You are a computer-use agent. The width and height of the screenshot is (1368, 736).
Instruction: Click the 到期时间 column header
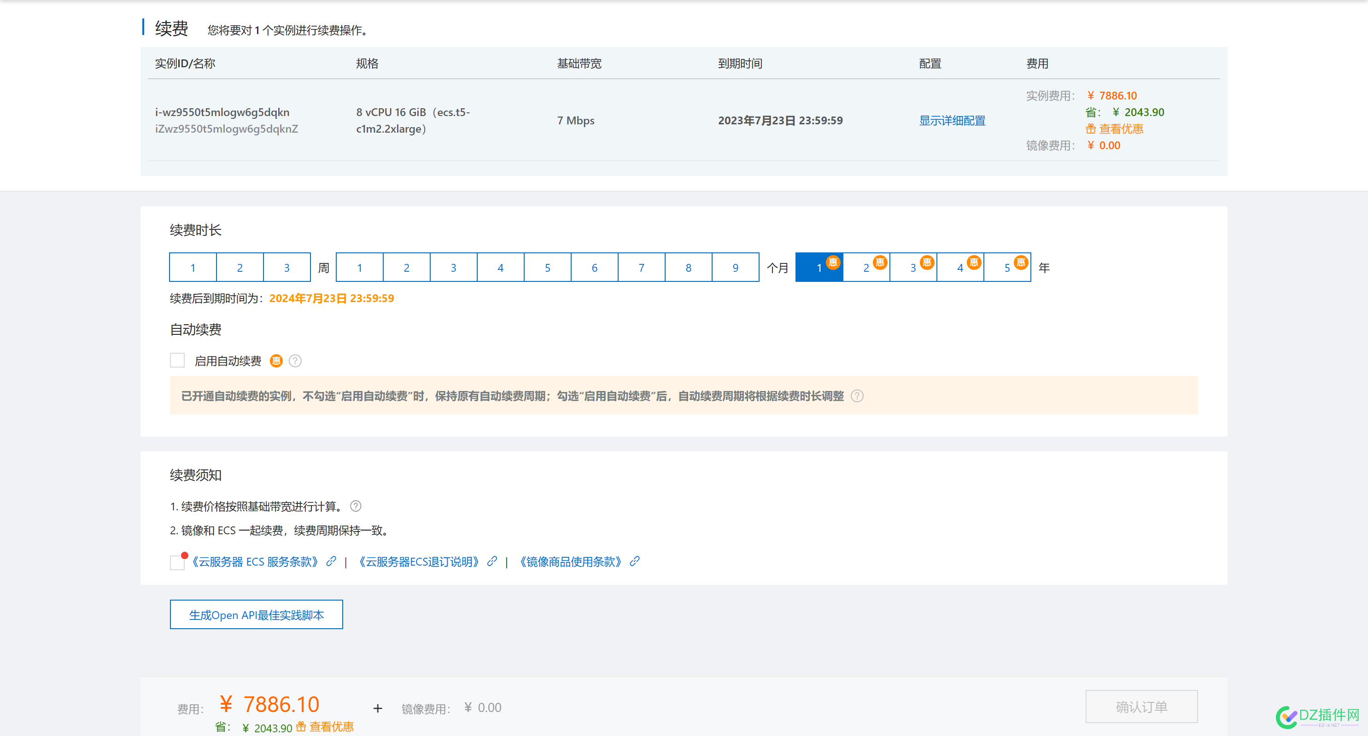point(740,64)
